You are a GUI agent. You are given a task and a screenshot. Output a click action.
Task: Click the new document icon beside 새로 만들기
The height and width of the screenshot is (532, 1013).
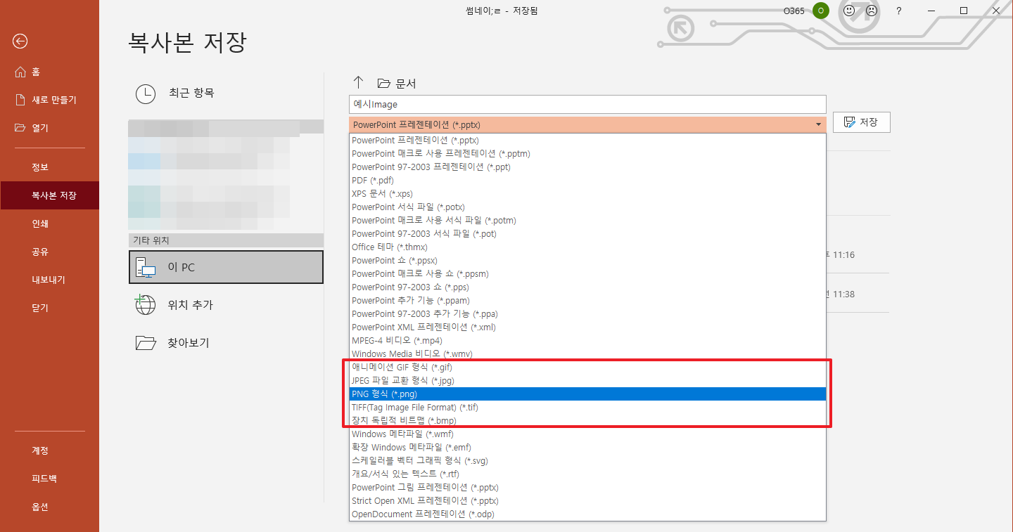coord(20,100)
